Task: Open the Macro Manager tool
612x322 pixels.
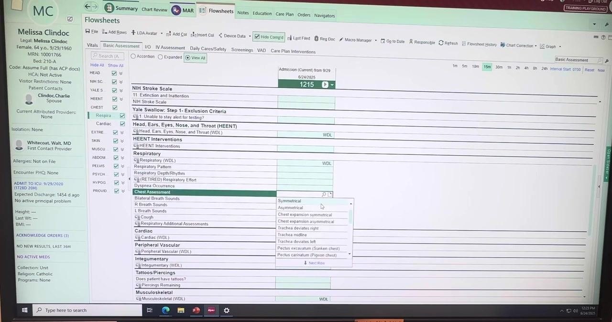Action: (x=355, y=40)
